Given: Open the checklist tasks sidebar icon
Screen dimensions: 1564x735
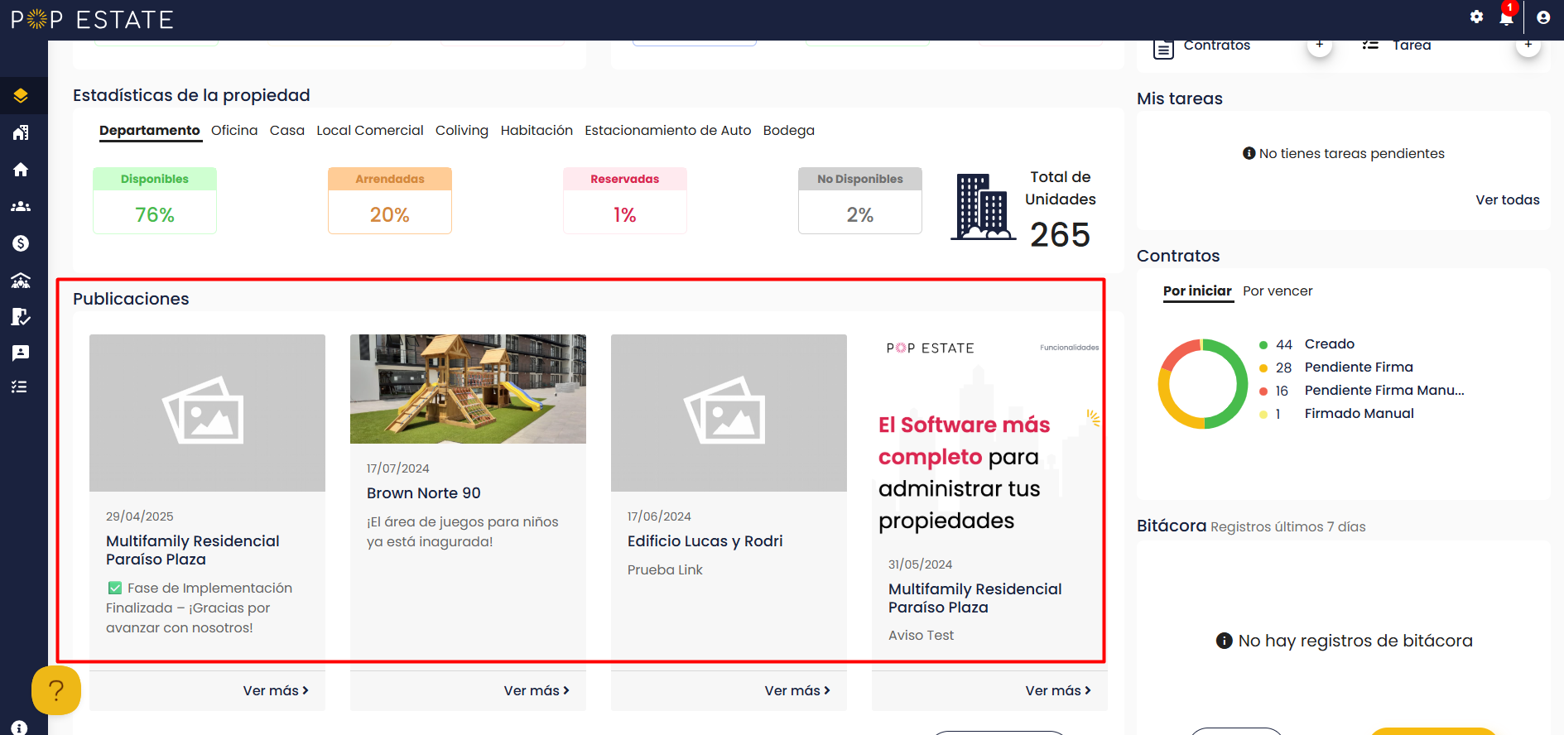Looking at the screenshot, I should (20, 387).
